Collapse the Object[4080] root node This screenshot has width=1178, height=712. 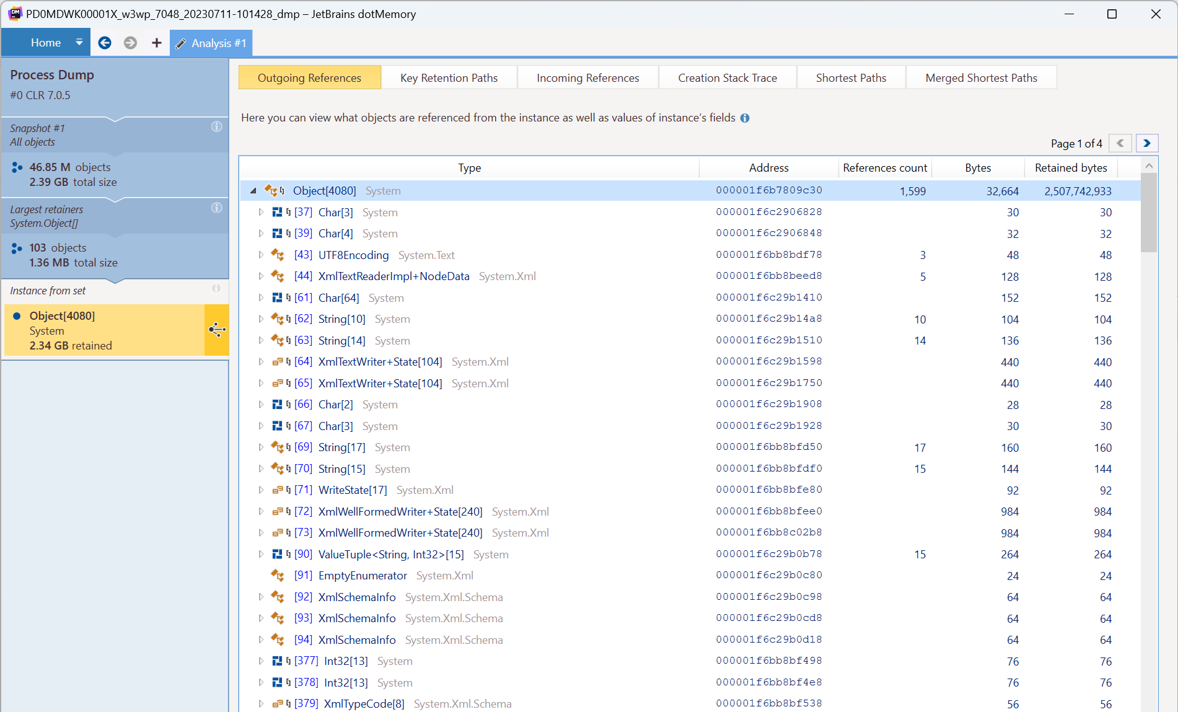[253, 190]
